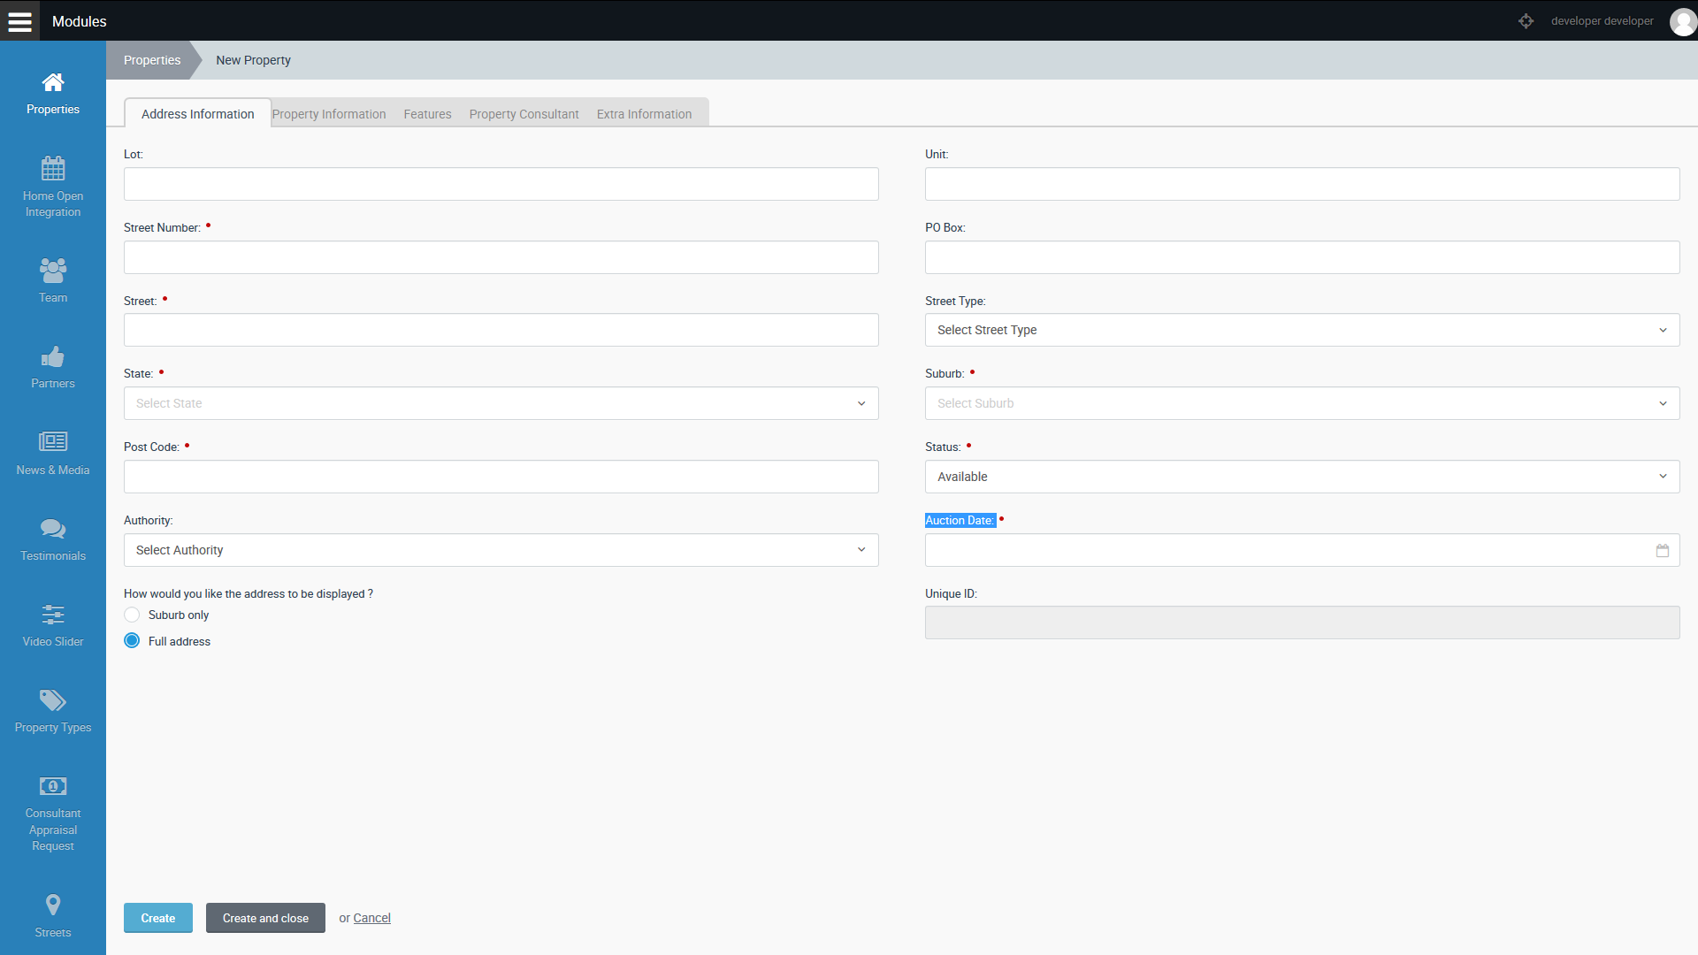Image resolution: width=1698 pixels, height=955 pixels.
Task: Click the New Property breadcrumb
Action: [253, 60]
